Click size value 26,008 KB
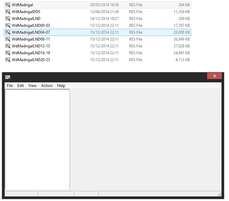The width and height of the screenshot is (229, 201). [182, 32]
